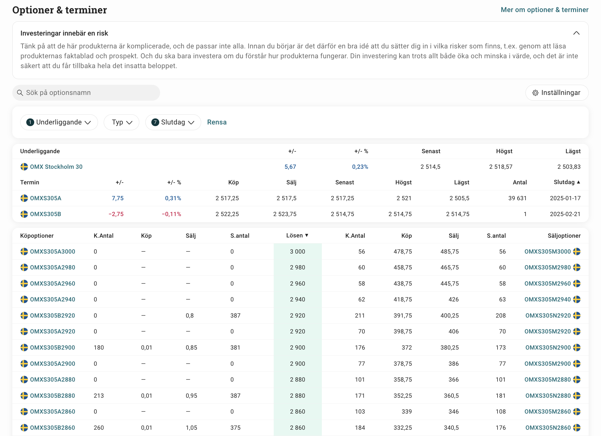Viewport: 601px width, 436px height.
Task: Open the OMXS305M2860 put option
Action: click(548, 412)
